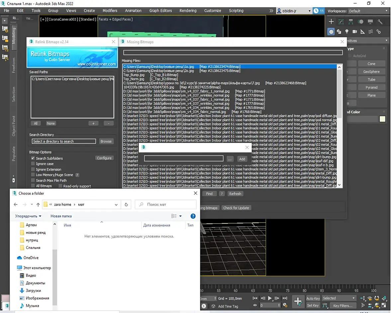Step to previous frame
392x313 pixels.
(x=263, y=298)
